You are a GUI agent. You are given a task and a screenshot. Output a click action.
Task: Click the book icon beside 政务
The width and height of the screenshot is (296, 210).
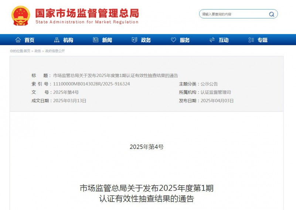point(135,40)
